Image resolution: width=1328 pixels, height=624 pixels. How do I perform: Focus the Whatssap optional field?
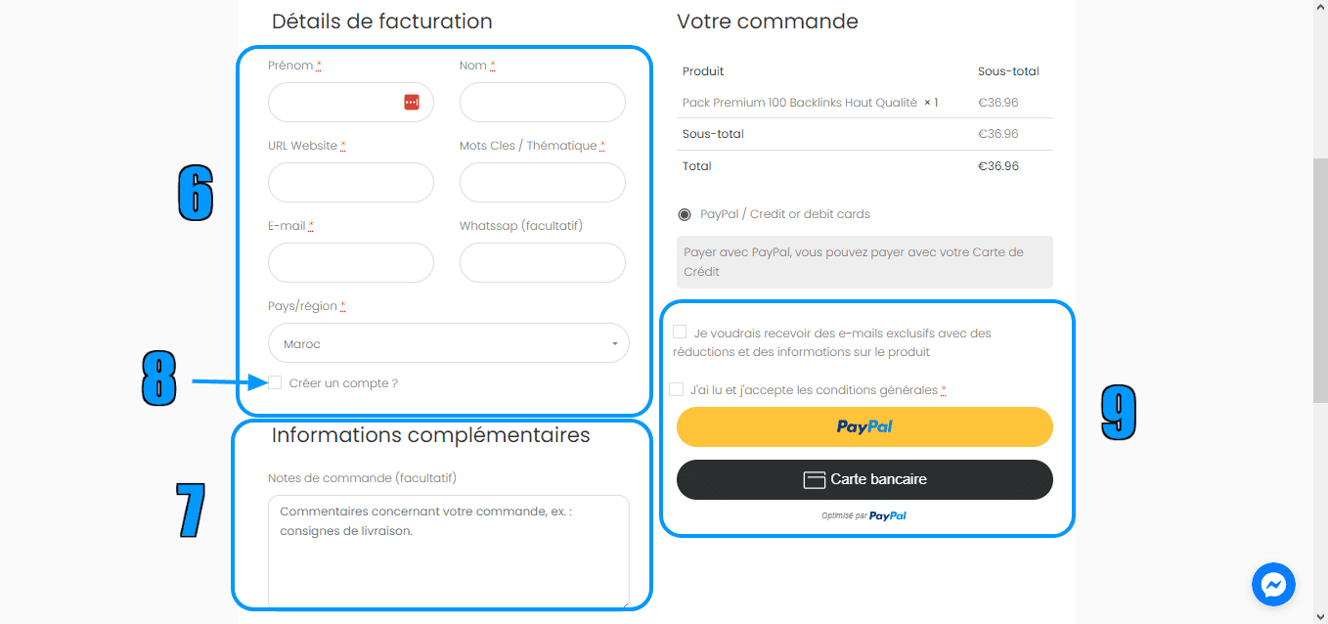click(543, 263)
